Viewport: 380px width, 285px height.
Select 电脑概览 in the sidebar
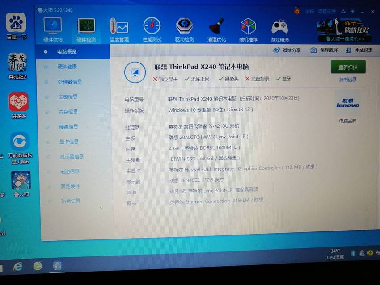pos(67,51)
